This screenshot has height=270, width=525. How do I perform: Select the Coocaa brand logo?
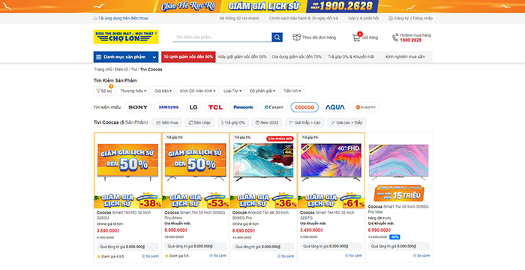click(304, 107)
